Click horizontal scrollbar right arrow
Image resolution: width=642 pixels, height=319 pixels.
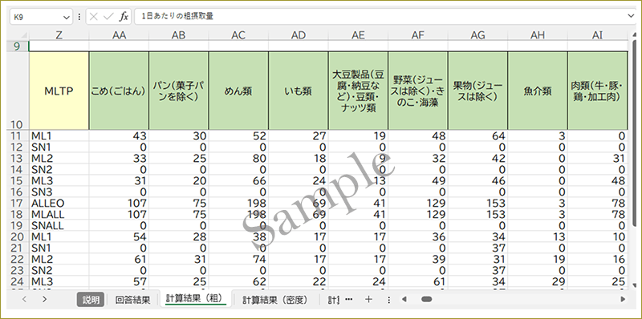point(623,300)
